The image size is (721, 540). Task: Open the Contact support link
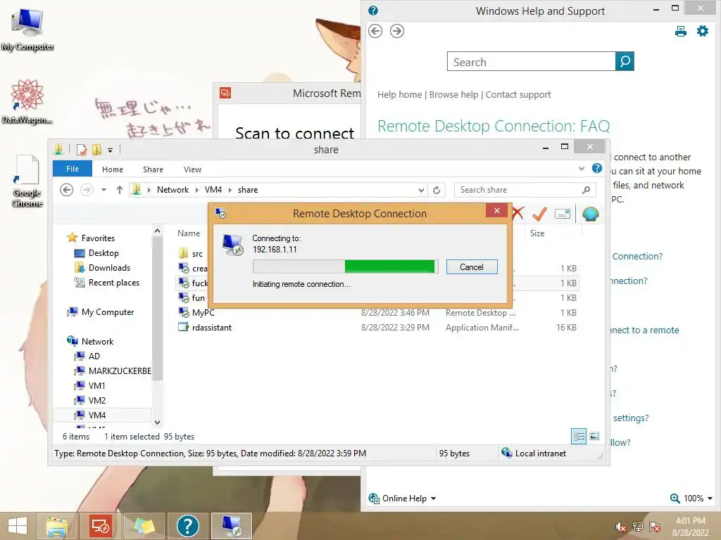518,95
